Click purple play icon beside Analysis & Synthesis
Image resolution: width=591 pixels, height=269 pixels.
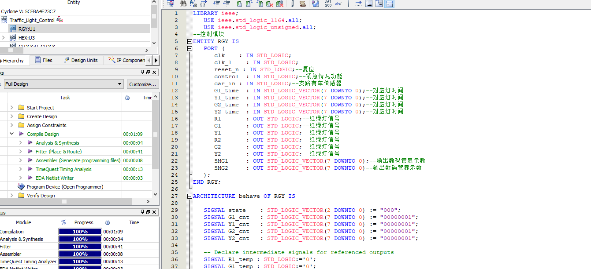tap(30, 143)
